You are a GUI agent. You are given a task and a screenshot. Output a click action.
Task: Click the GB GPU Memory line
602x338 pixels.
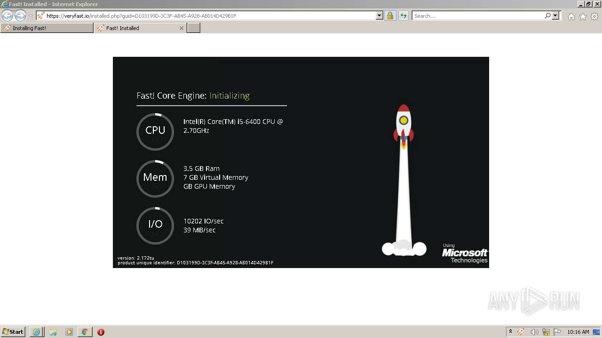coord(209,186)
